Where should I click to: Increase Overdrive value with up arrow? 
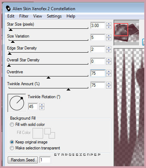coord(109,72)
